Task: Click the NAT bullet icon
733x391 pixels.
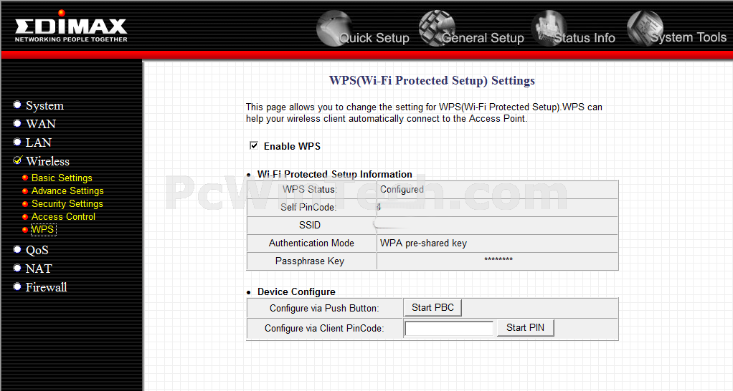Action: (17, 268)
